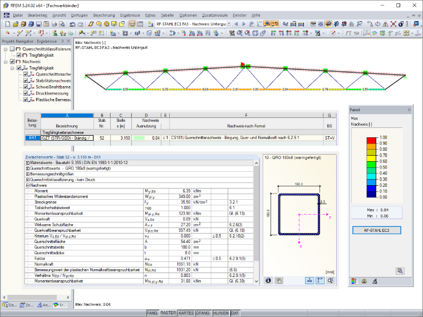Reset cross-section view zoom icon
Screen dimensions: 423x317
coord(331,280)
